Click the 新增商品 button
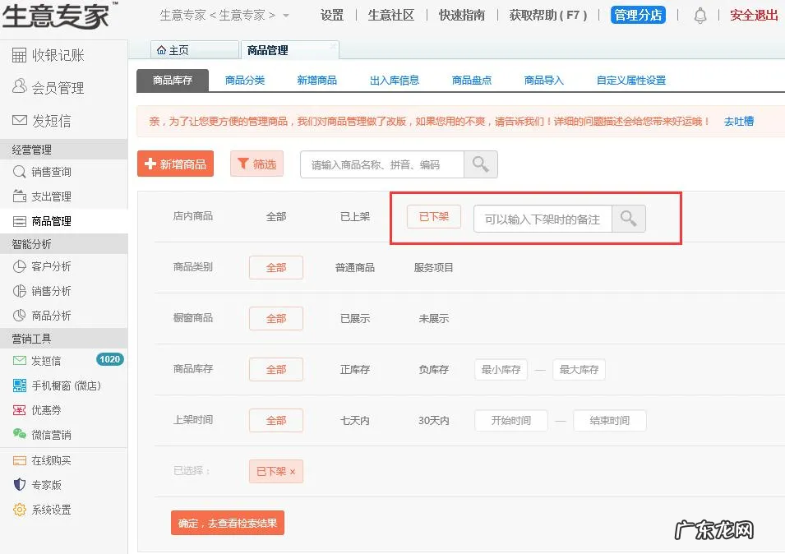 (175, 164)
